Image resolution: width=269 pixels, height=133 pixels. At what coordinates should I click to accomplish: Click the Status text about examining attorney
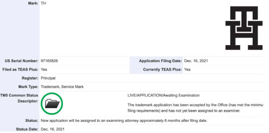coord(124,121)
